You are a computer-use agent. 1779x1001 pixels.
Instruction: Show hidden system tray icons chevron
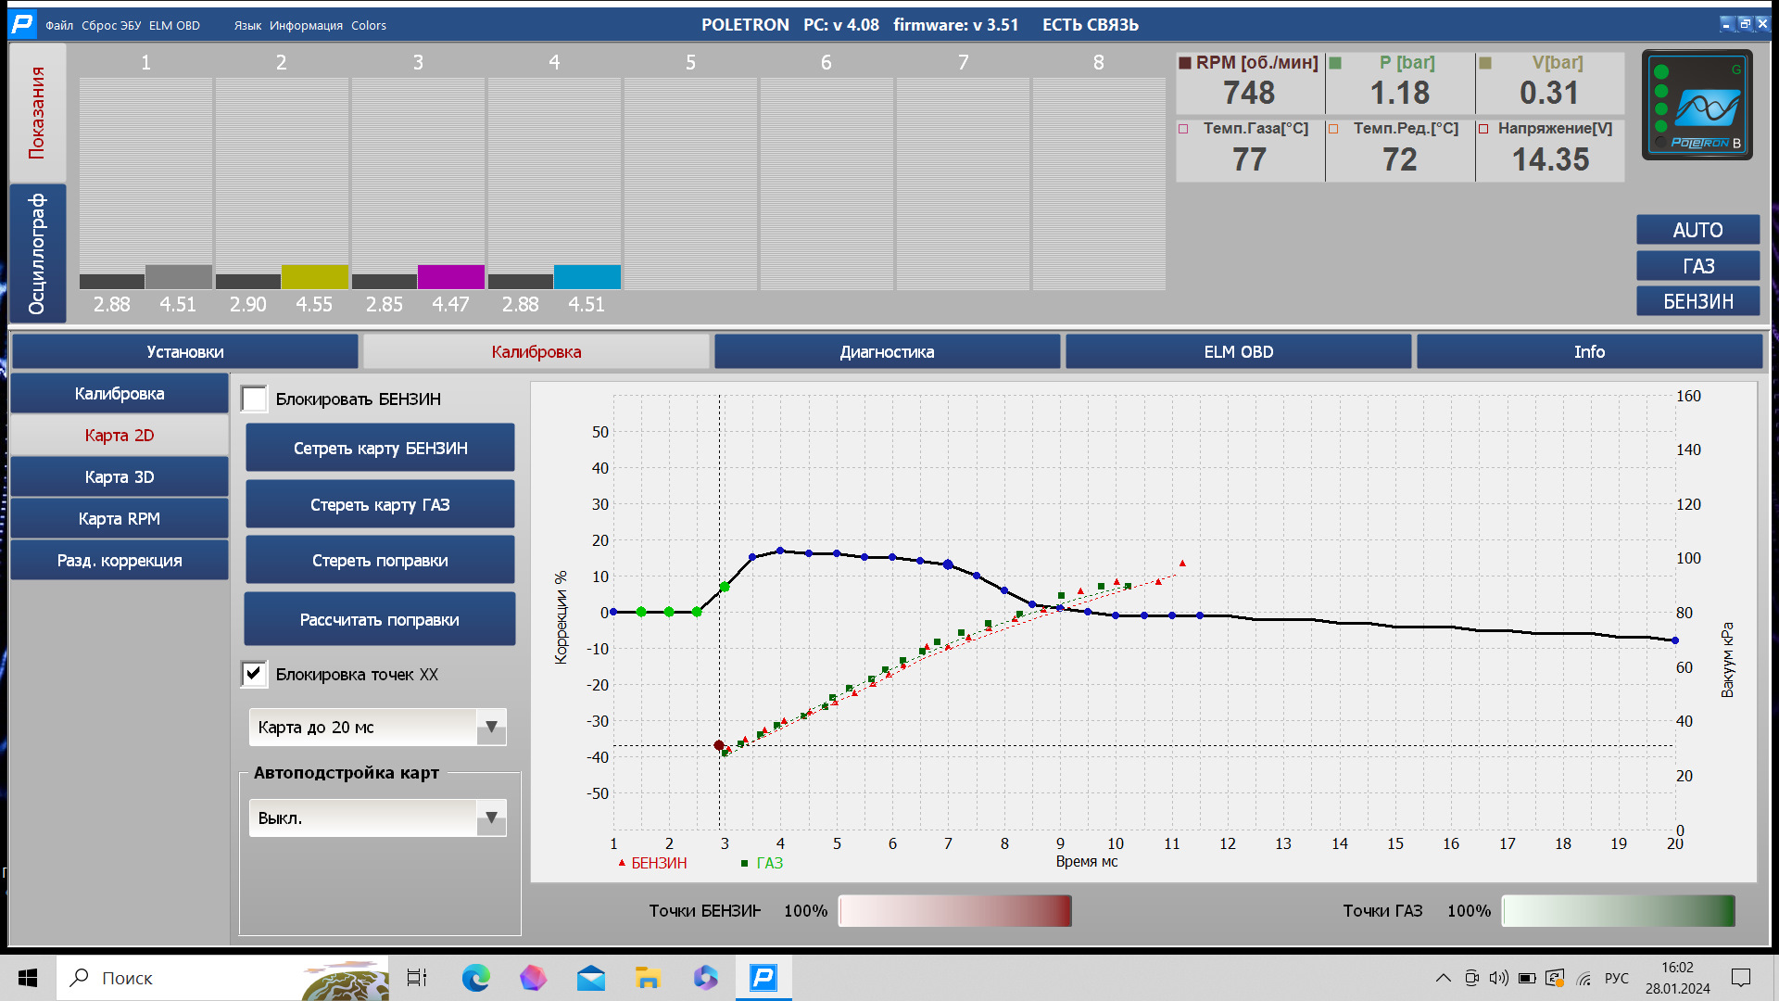point(1444,978)
